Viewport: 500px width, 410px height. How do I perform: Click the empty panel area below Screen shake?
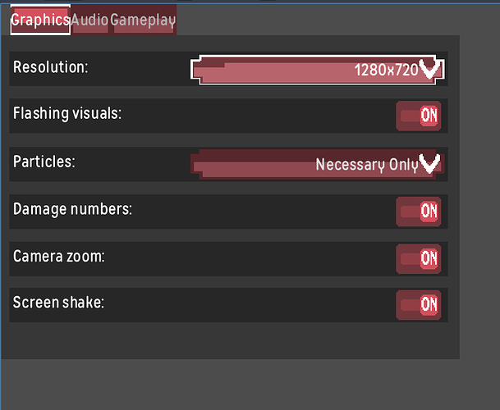[230, 340]
